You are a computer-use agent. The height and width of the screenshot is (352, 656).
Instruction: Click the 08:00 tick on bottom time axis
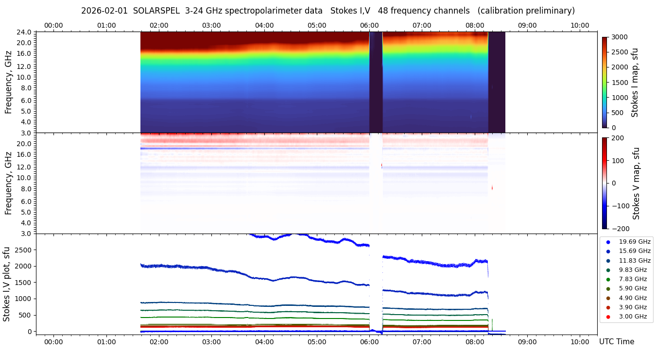pyautogui.click(x=475, y=341)
